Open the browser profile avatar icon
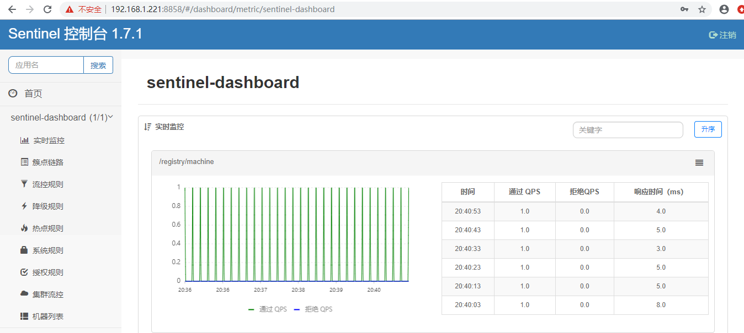The width and height of the screenshot is (744, 333). tap(724, 9)
